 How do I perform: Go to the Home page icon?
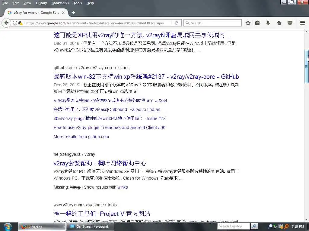point(279,23)
